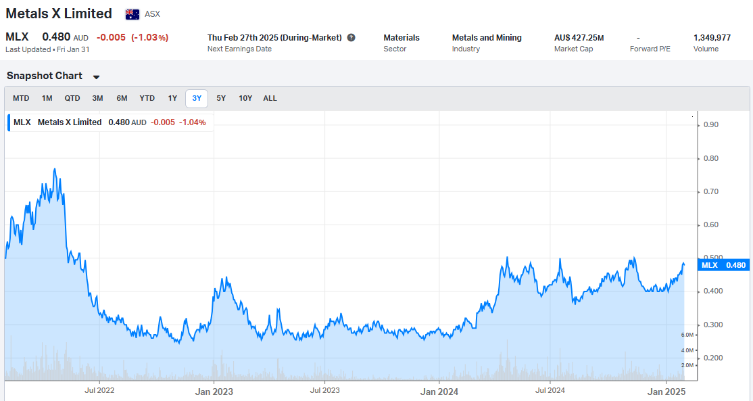Select the 1M time range tab
753x401 pixels.
pyautogui.click(x=47, y=99)
